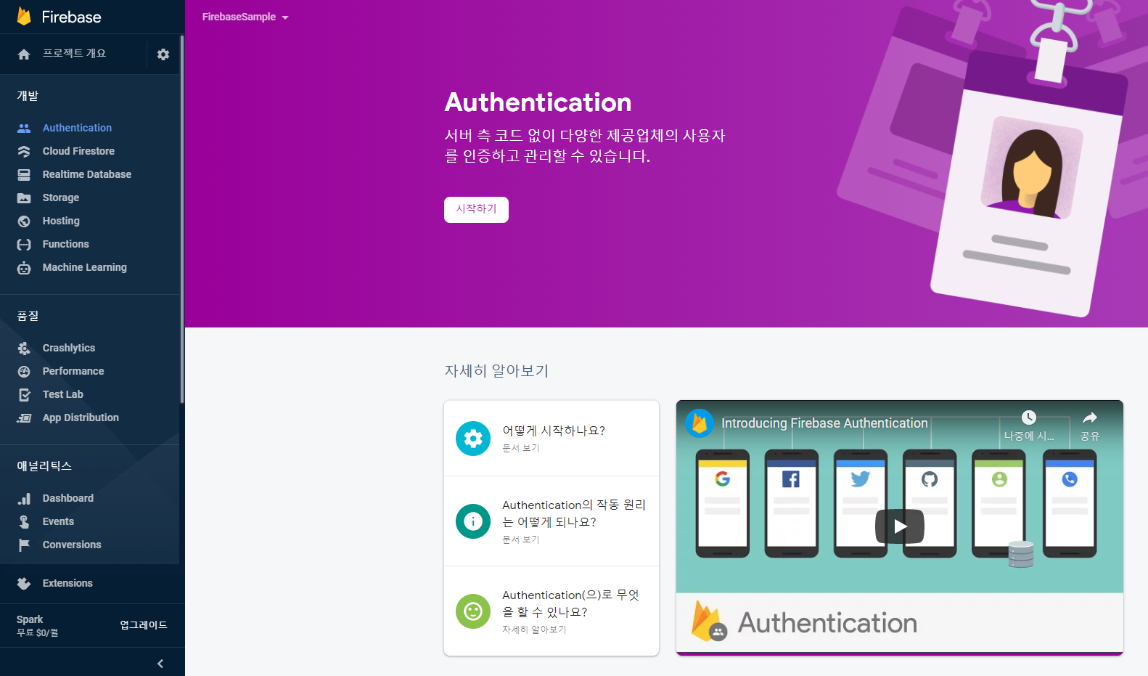Click the Performance gauge icon
This screenshot has height=676, width=1148.
[24, 372]
